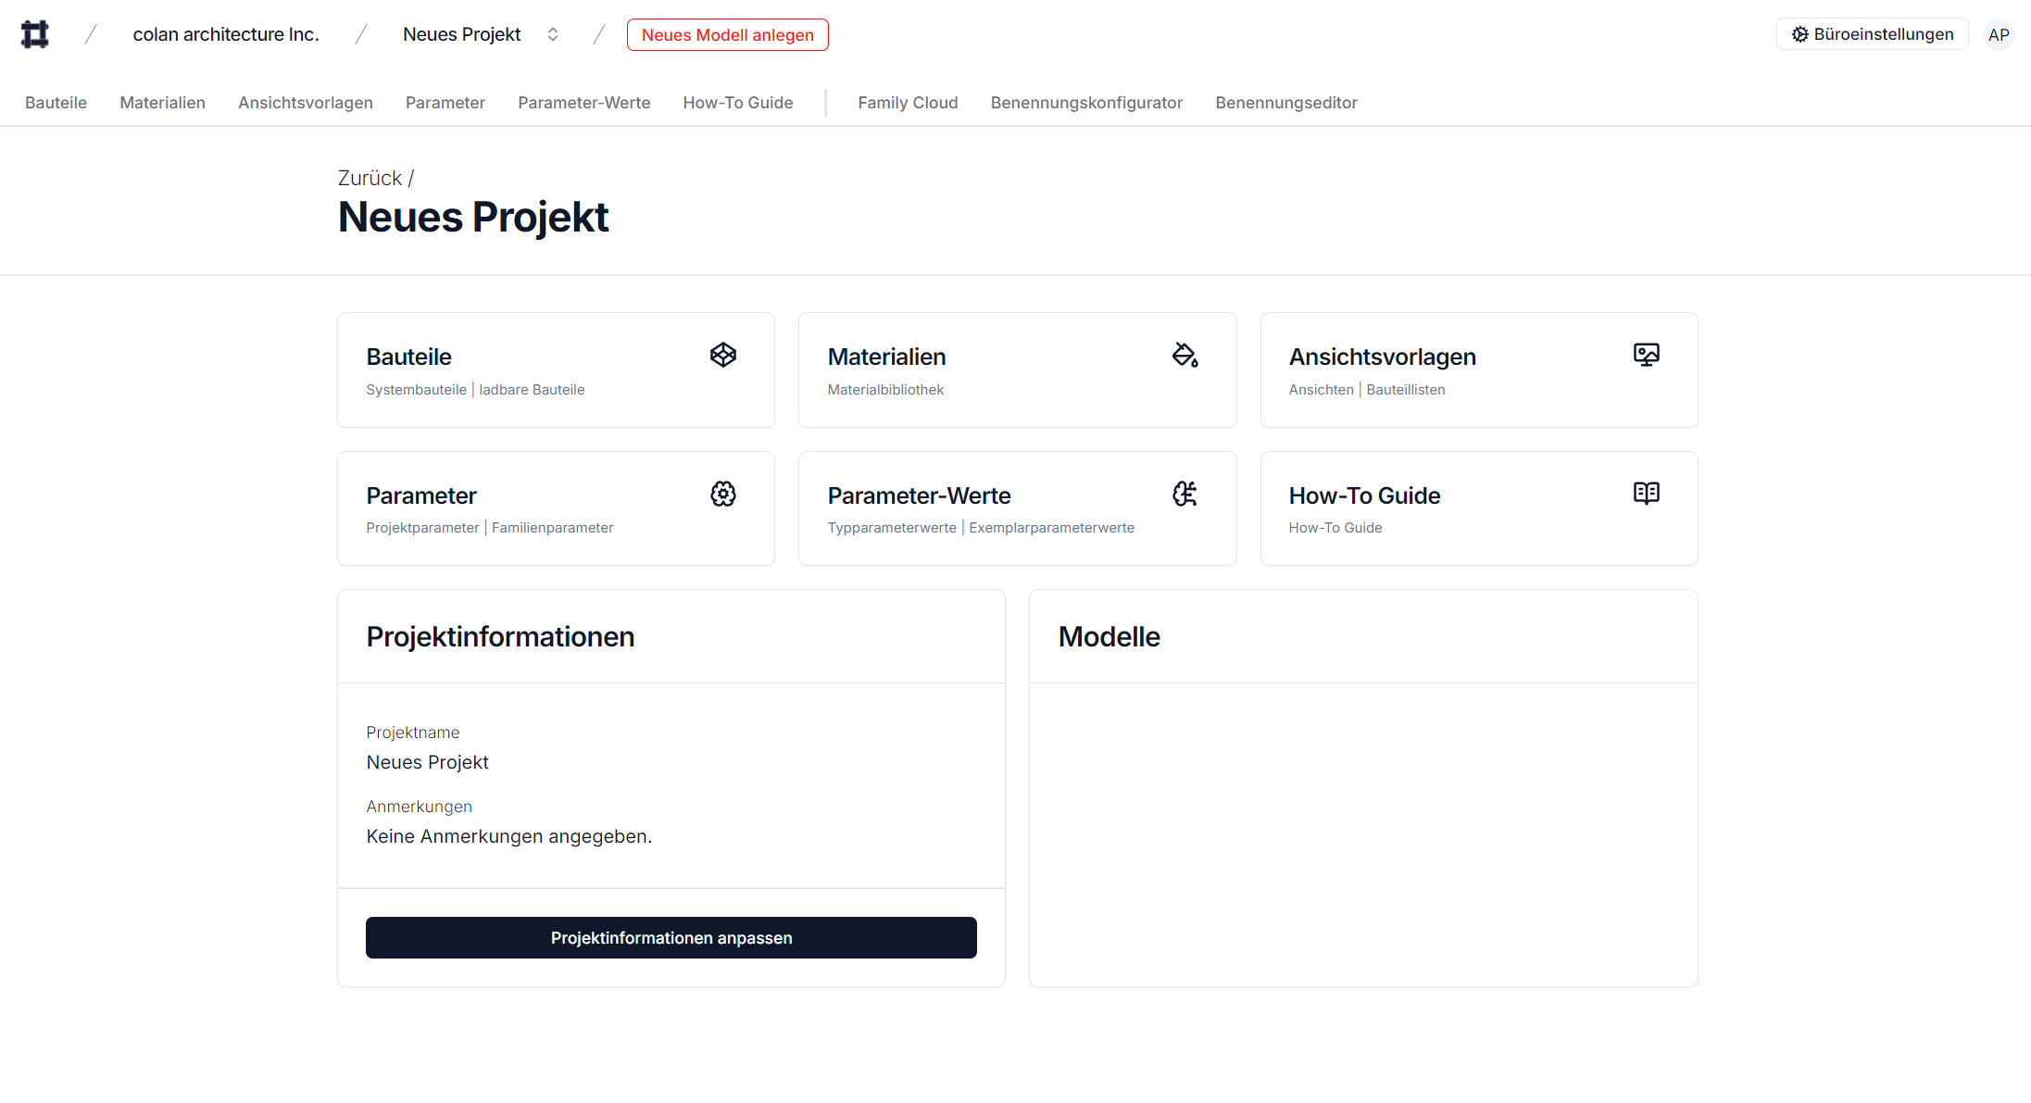Click the Parameter gear icon
2031x1103 pixels.
point(723,494)
